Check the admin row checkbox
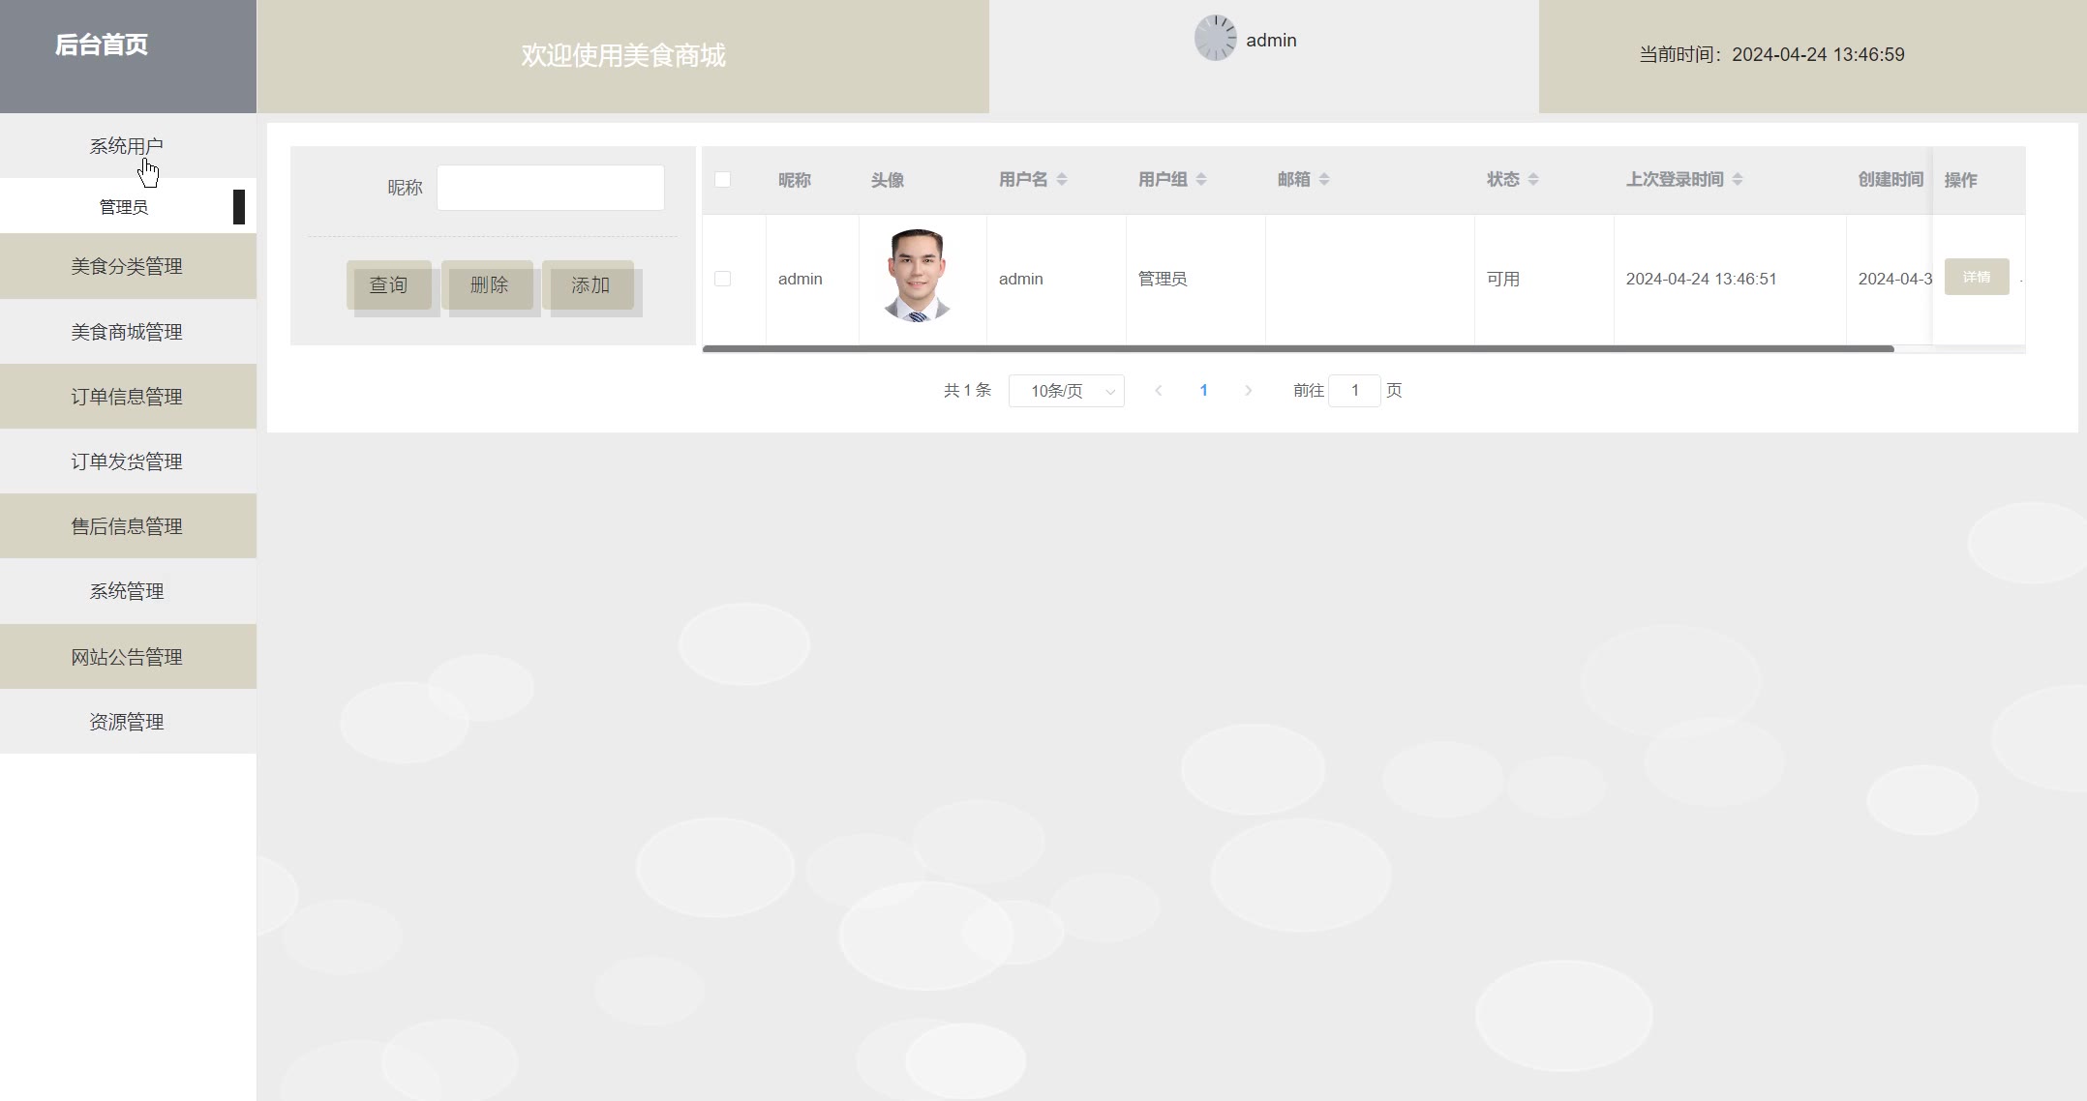This screenshot has width=2087, height=1101. click(x=722, y=279)
